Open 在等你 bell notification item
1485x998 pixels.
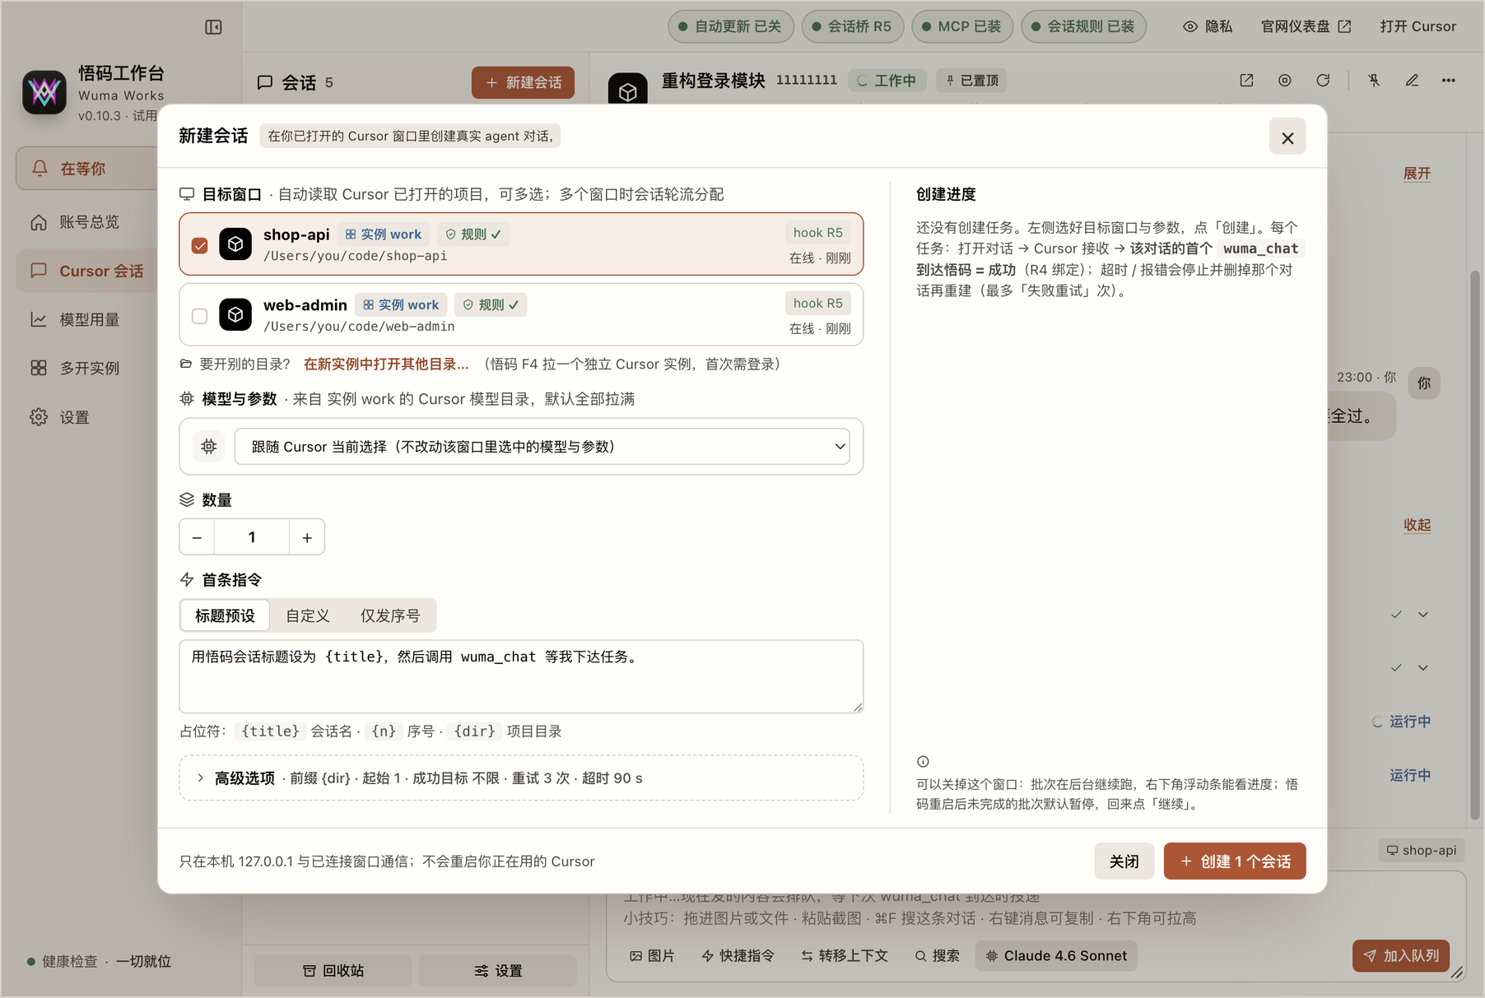(86, 168)
